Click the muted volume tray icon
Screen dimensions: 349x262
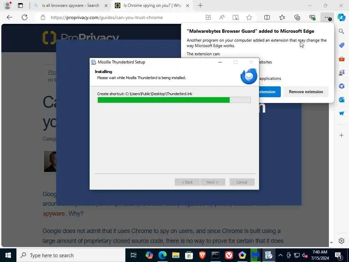coord(305,255)
